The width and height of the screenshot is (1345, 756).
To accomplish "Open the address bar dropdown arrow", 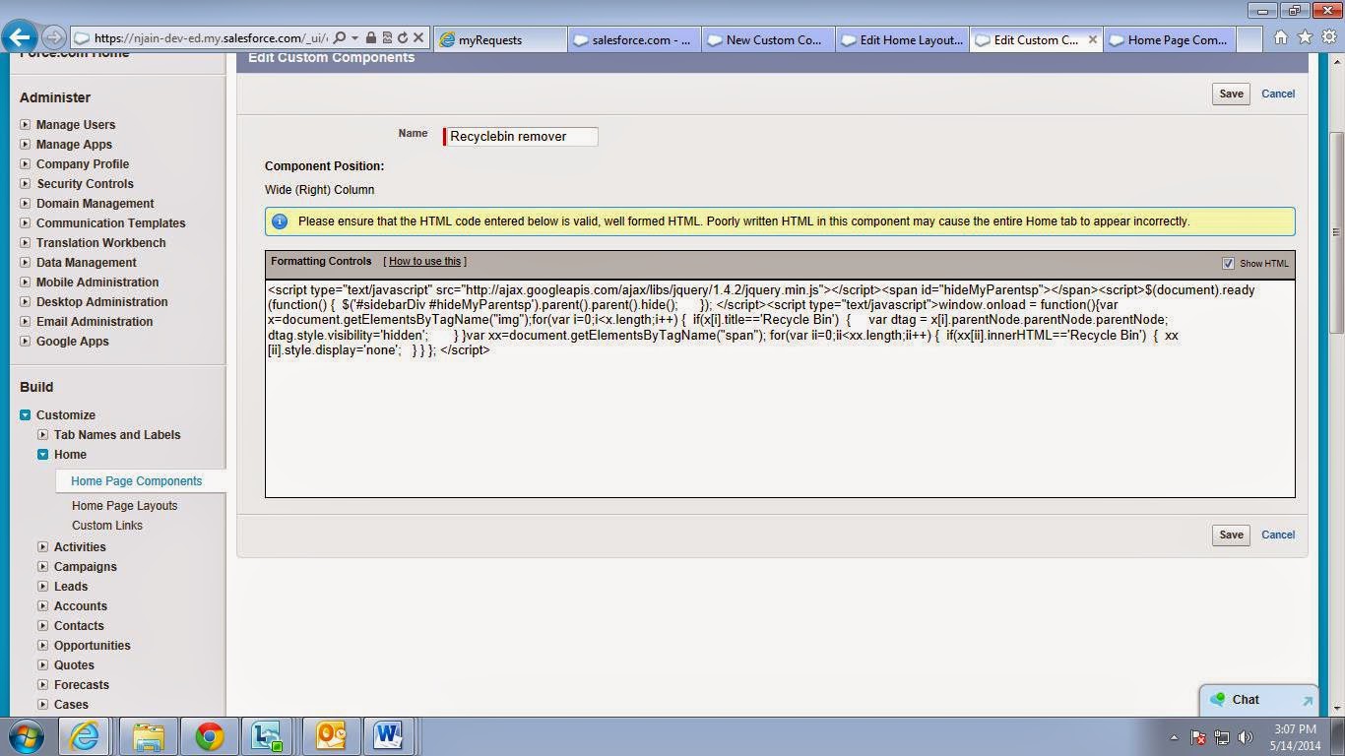I will [x=354, y=38].
